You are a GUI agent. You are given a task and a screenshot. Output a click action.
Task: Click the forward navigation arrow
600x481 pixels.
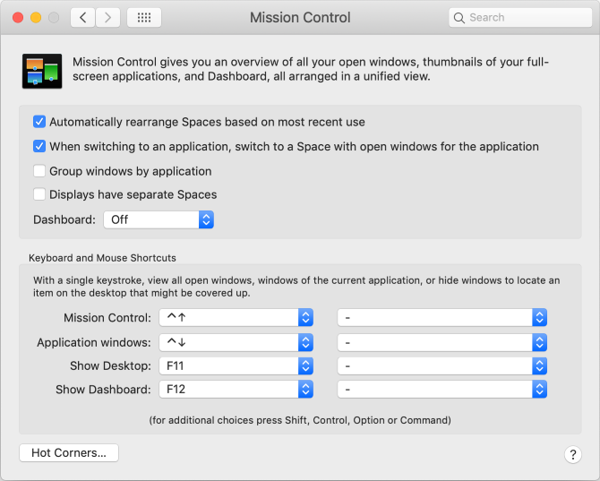(108, 17)
